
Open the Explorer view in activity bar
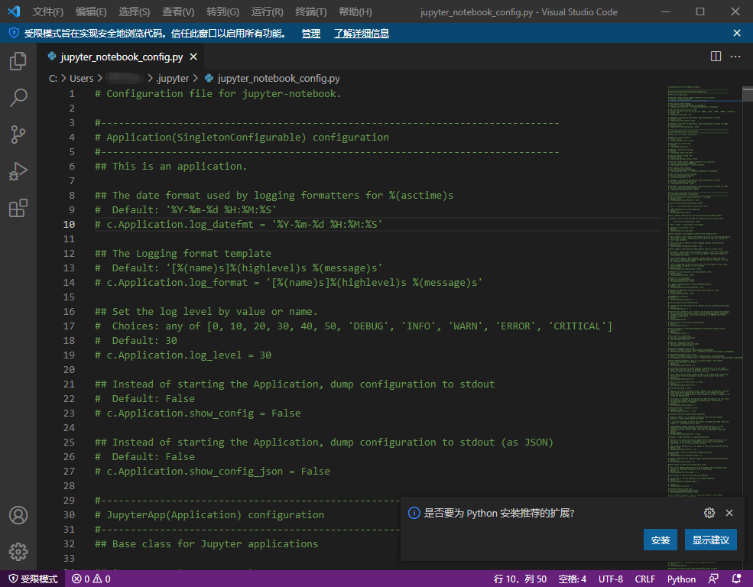click(18, 61)
